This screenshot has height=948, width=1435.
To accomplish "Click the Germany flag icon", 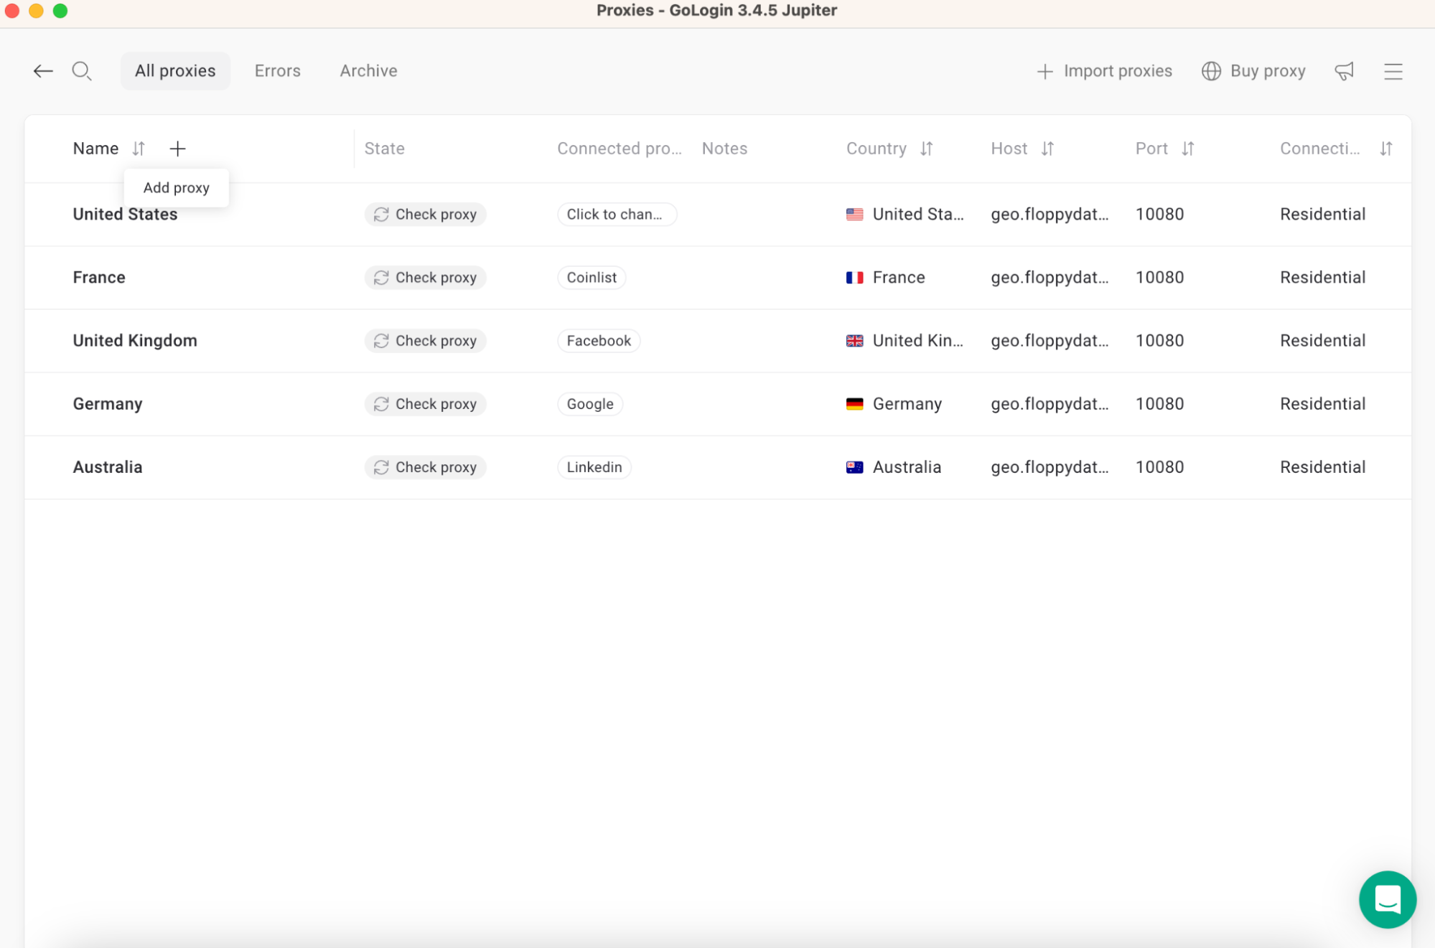I will click(854, 404).
